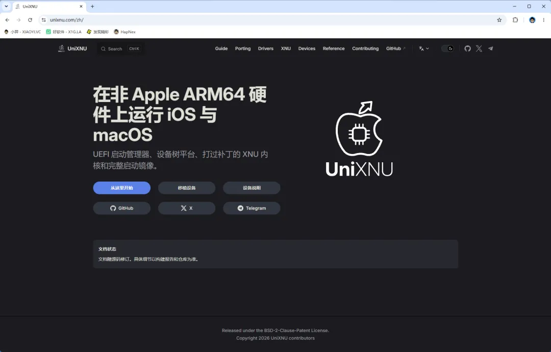551x352 pixels.
Task: Open the Devices nav item
Action: [307, 48]
